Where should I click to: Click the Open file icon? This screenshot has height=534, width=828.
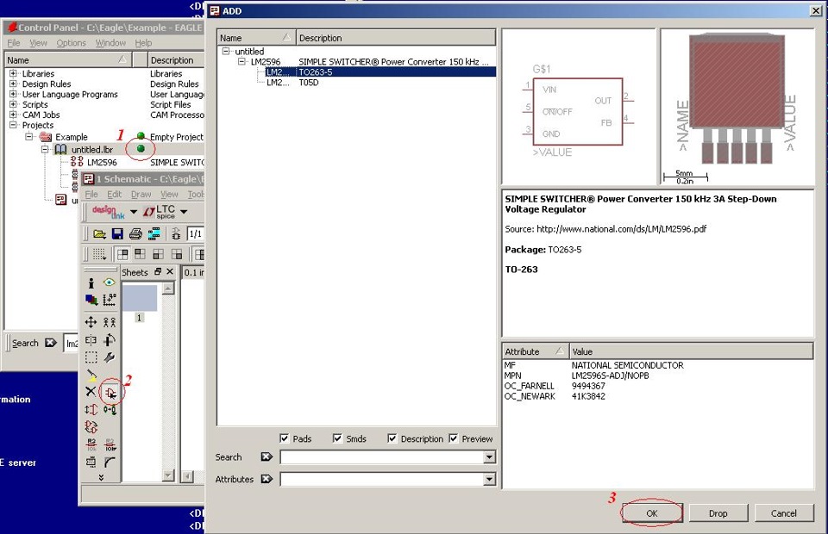click(x=99, y=233)
